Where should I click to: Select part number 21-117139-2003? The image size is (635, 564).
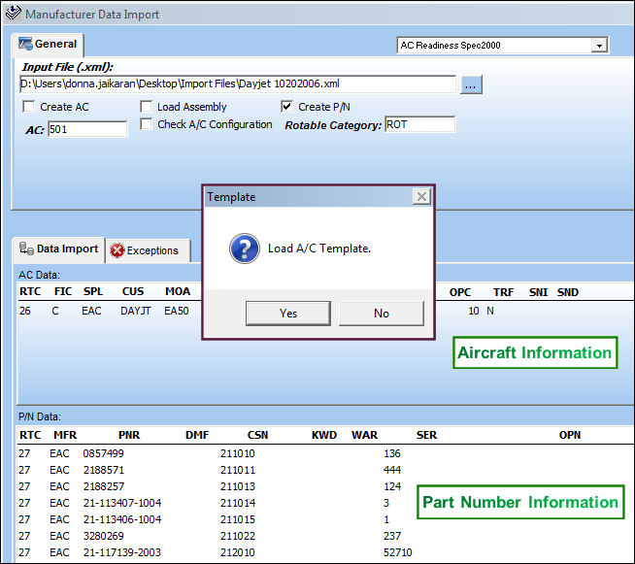(122, 552)
